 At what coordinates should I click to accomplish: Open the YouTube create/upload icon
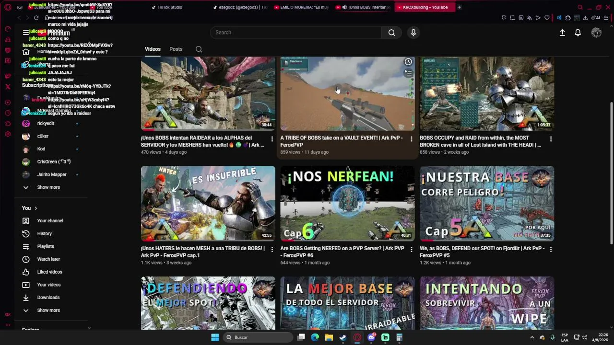[562, 33]
